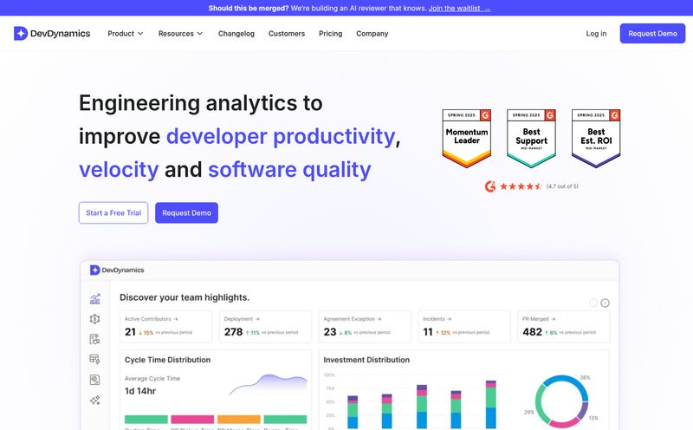This screenshot has width=693, height=430.
Task: Click the G2 logo beside star rating
Action: click(490, 186)
